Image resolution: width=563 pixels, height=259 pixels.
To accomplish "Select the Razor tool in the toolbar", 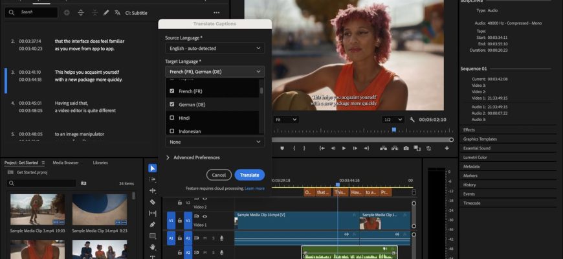I will coord(153,202).
